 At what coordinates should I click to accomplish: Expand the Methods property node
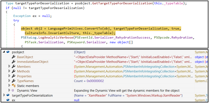tap(9, 71)
